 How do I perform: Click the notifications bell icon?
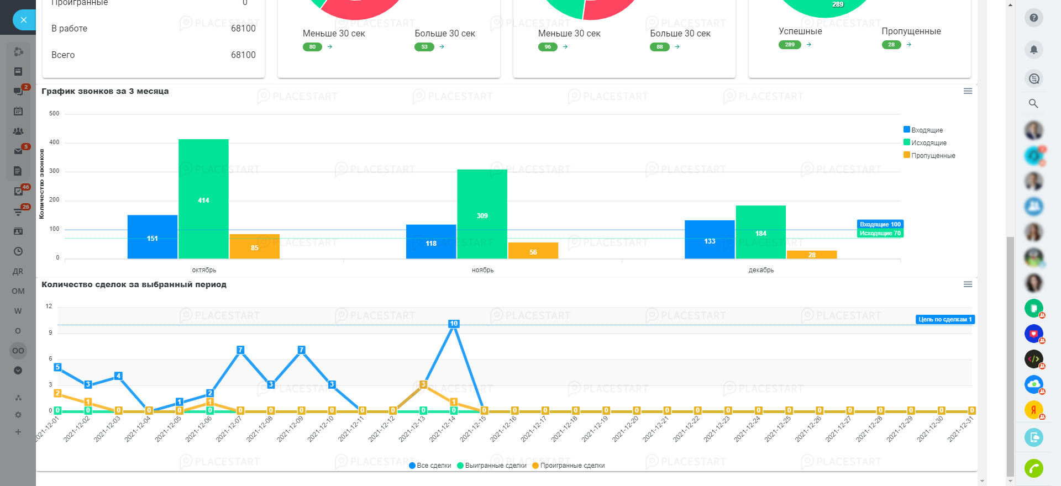pos(1033,50)
